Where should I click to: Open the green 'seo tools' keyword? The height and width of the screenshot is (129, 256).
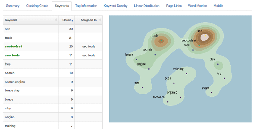pyautogui.click(x=12, y=55)
